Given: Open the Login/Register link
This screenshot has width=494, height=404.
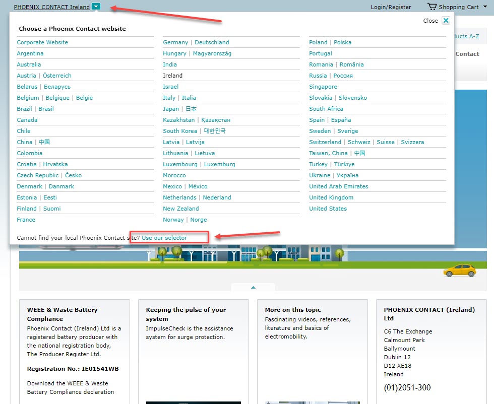Looking at the screenshot, I should (391, 7).
